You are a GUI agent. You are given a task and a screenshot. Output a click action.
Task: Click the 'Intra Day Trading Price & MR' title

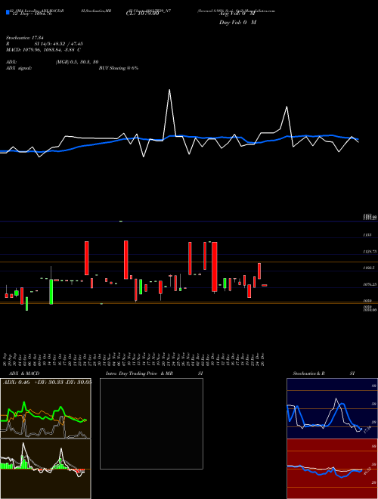pos(139,373)
